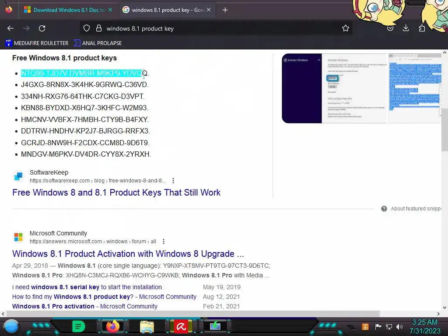This screenshot has width=448, height=336.
Task: Click the network tray icon
Action: tap(388, 326)
